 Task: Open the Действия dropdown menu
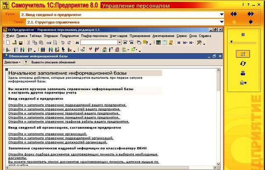(12, 62)
